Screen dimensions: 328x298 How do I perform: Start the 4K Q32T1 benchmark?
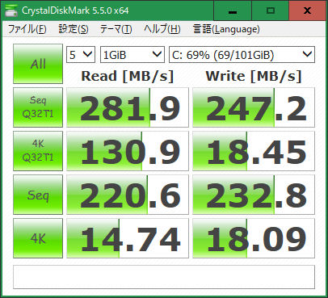tap(38, 151)
